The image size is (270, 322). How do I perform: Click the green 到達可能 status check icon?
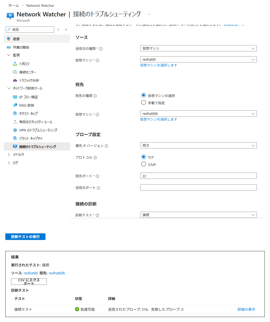(77, 309)
